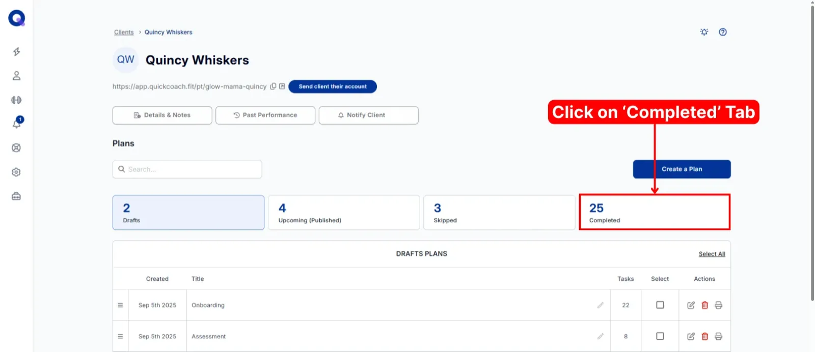Tick the Assessment plan checkbox
The image size is (815, 352).
pyautogui.click(x=660, y=336)
